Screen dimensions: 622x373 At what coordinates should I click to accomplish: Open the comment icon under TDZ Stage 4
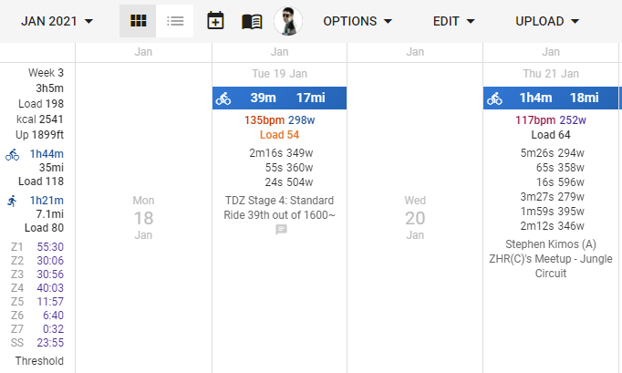click(281, 231)
